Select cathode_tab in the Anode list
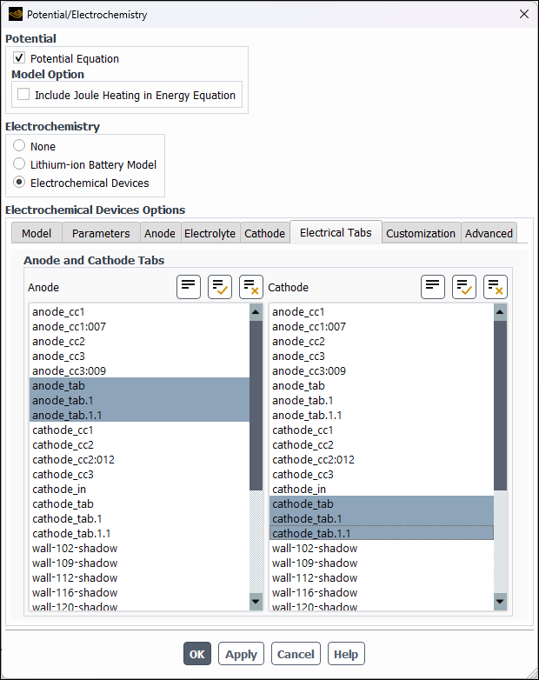Viewport: 539px width, 680px height. pos(139,503)
